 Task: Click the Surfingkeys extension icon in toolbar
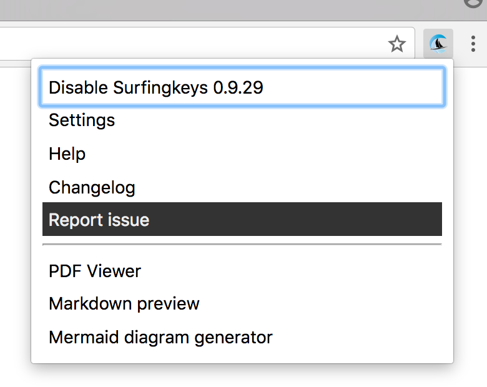[x=438, y=44]
